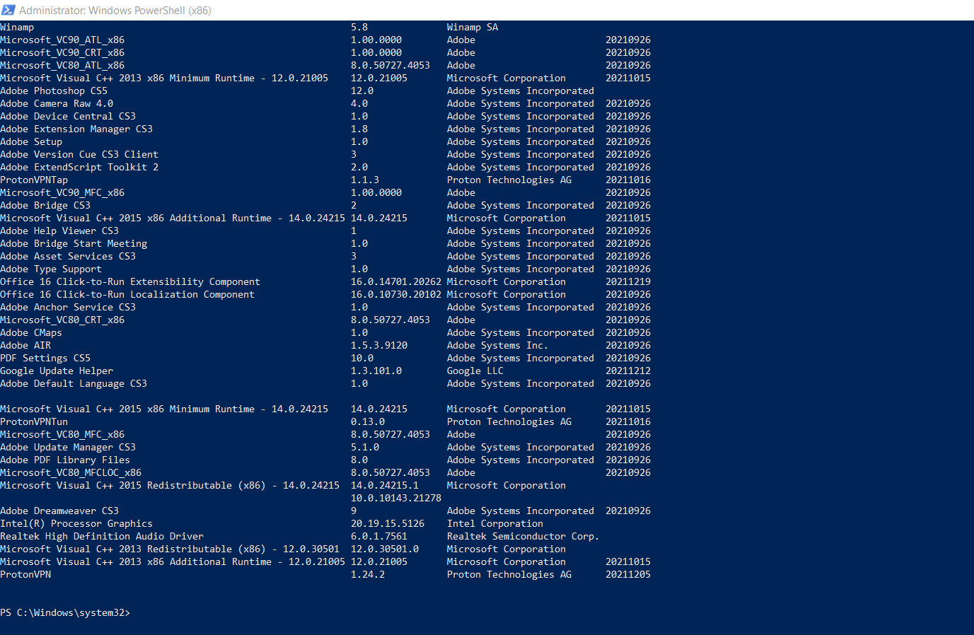Click the "Microsoft_VC80_ATL_x86" entry
Viewport: 974px width, 635px height.
(62, 66)
